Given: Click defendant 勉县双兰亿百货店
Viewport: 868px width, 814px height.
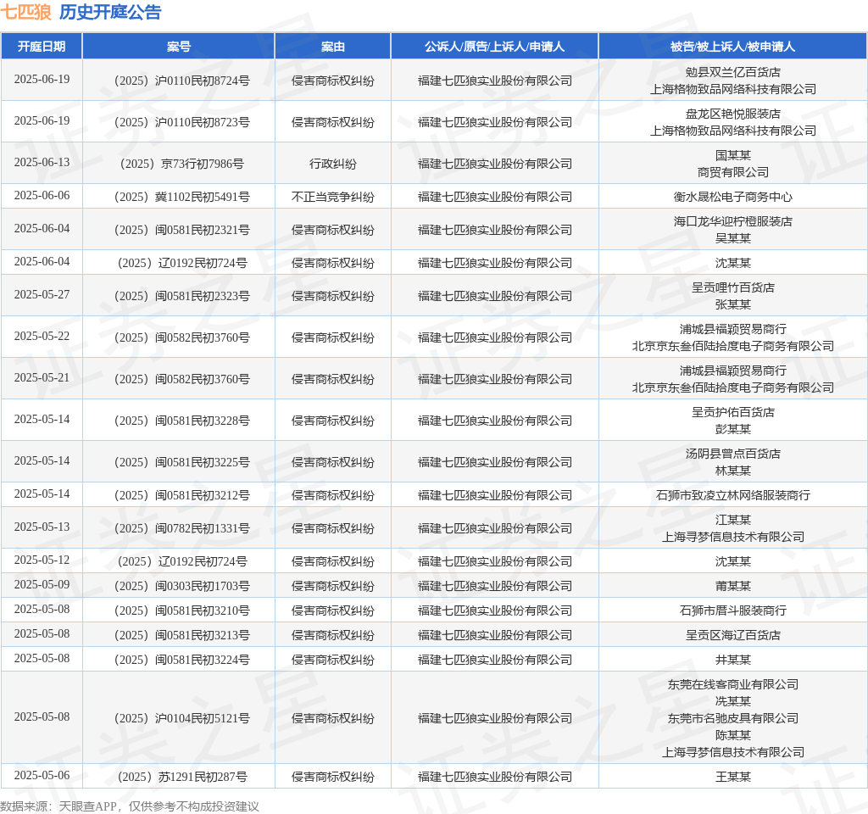Looking at the screenshot, I should tap(733, 73).
